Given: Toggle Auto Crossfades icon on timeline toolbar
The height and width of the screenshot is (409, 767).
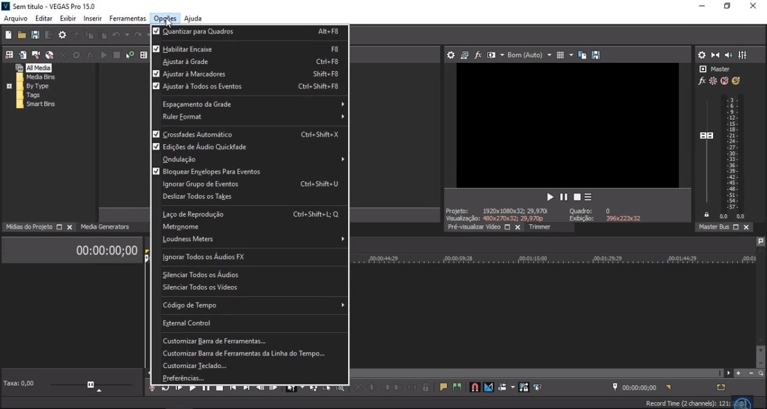Looking at the screenshot, I should (488, 387).
